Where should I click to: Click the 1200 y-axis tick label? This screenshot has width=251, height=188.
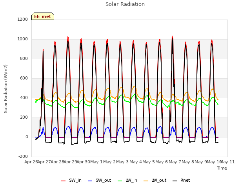pyautogui.click(x=23, y=19)
